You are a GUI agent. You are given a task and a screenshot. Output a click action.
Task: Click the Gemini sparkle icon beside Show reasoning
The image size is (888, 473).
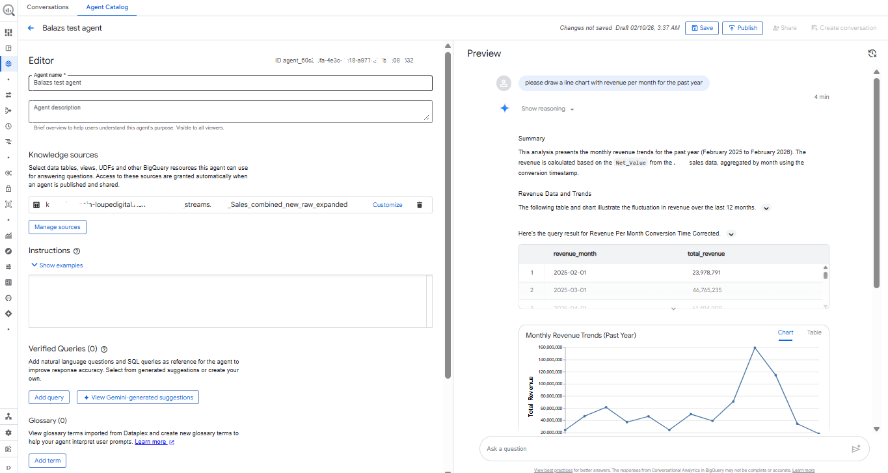point(504,109)
